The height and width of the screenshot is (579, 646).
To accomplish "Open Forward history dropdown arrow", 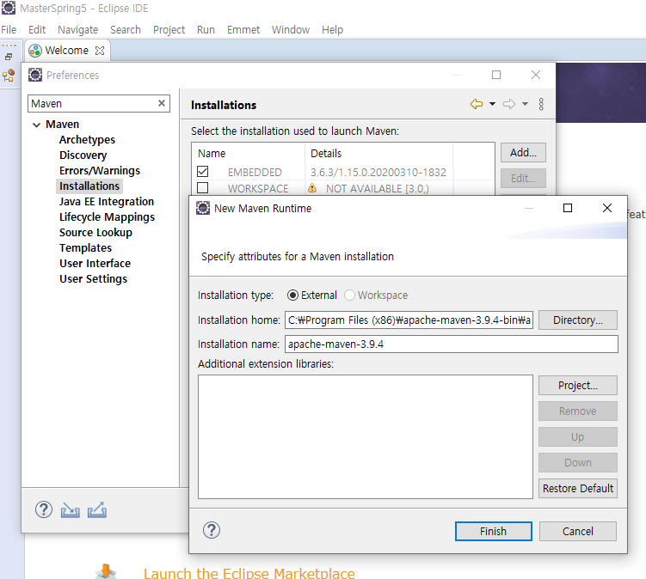I will (x=525, y=104).
